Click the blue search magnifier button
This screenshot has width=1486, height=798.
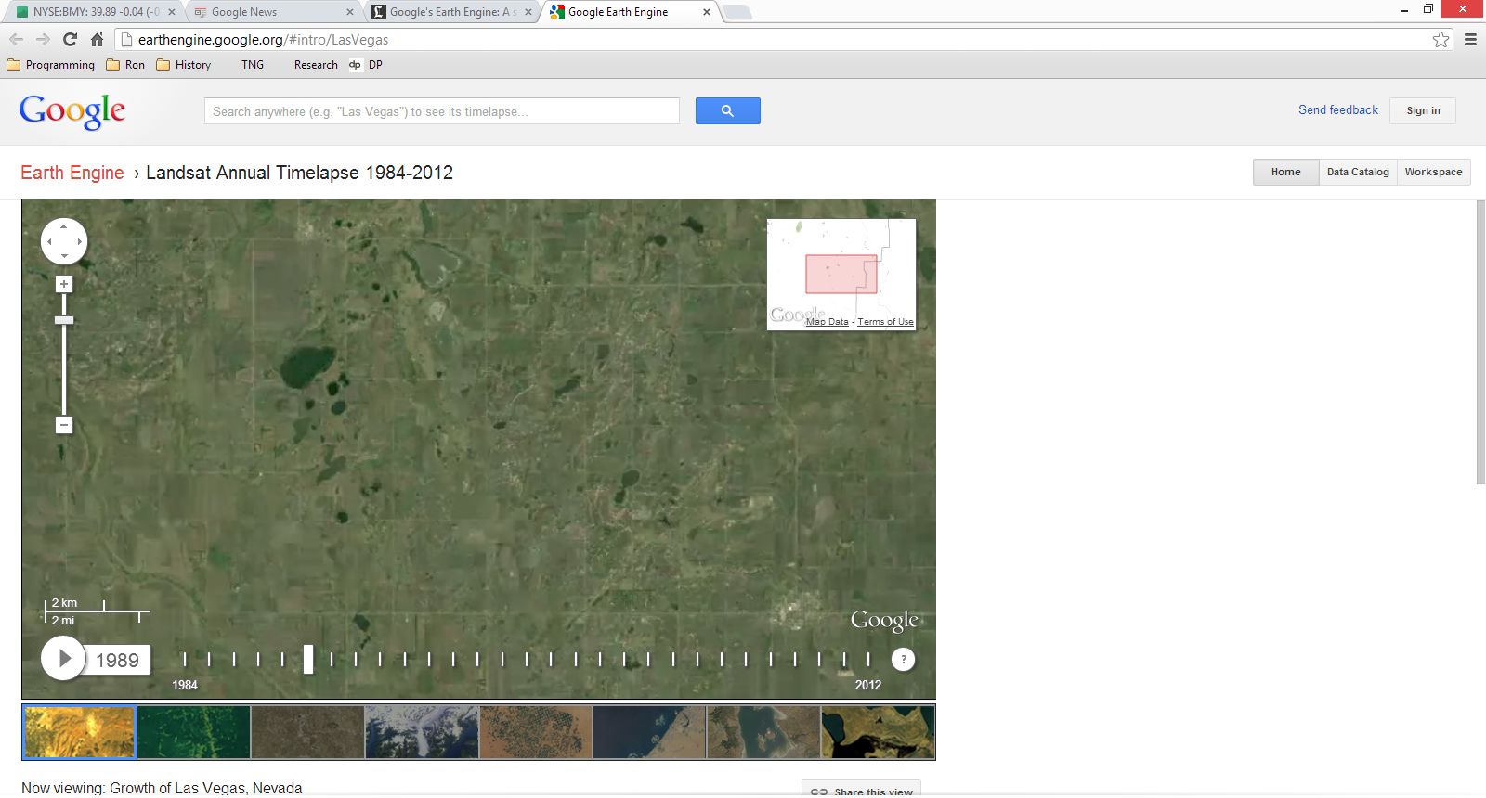coord(728,110)
